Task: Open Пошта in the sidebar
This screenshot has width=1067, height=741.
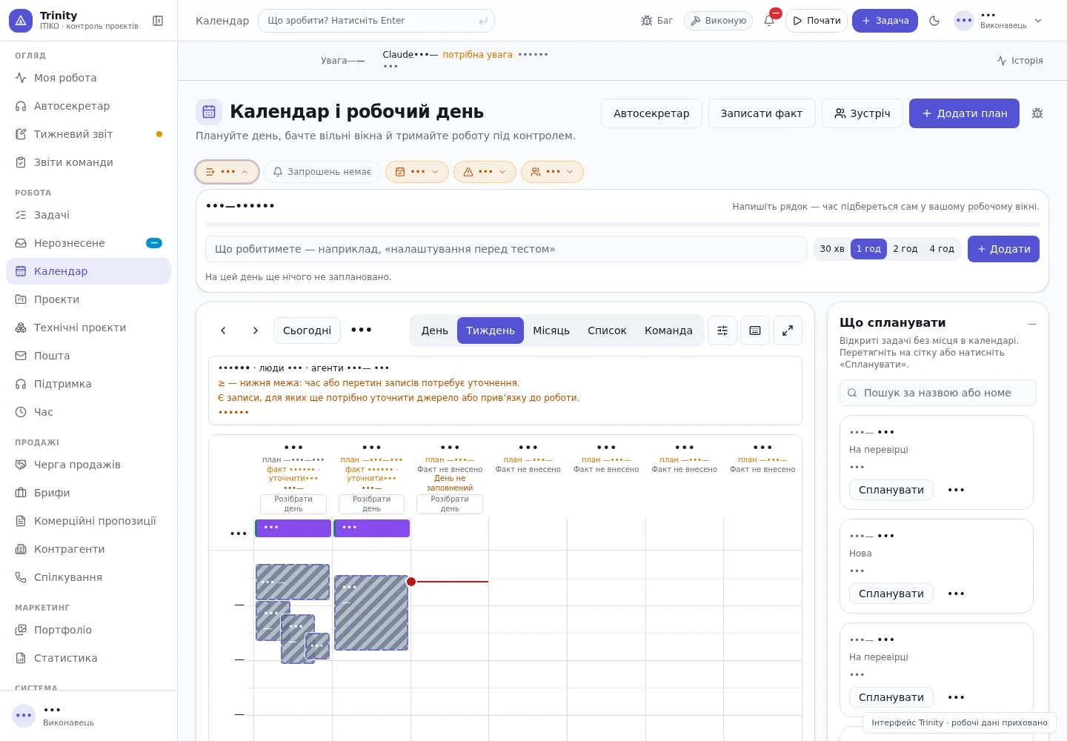Action: [x=89, y=356]
